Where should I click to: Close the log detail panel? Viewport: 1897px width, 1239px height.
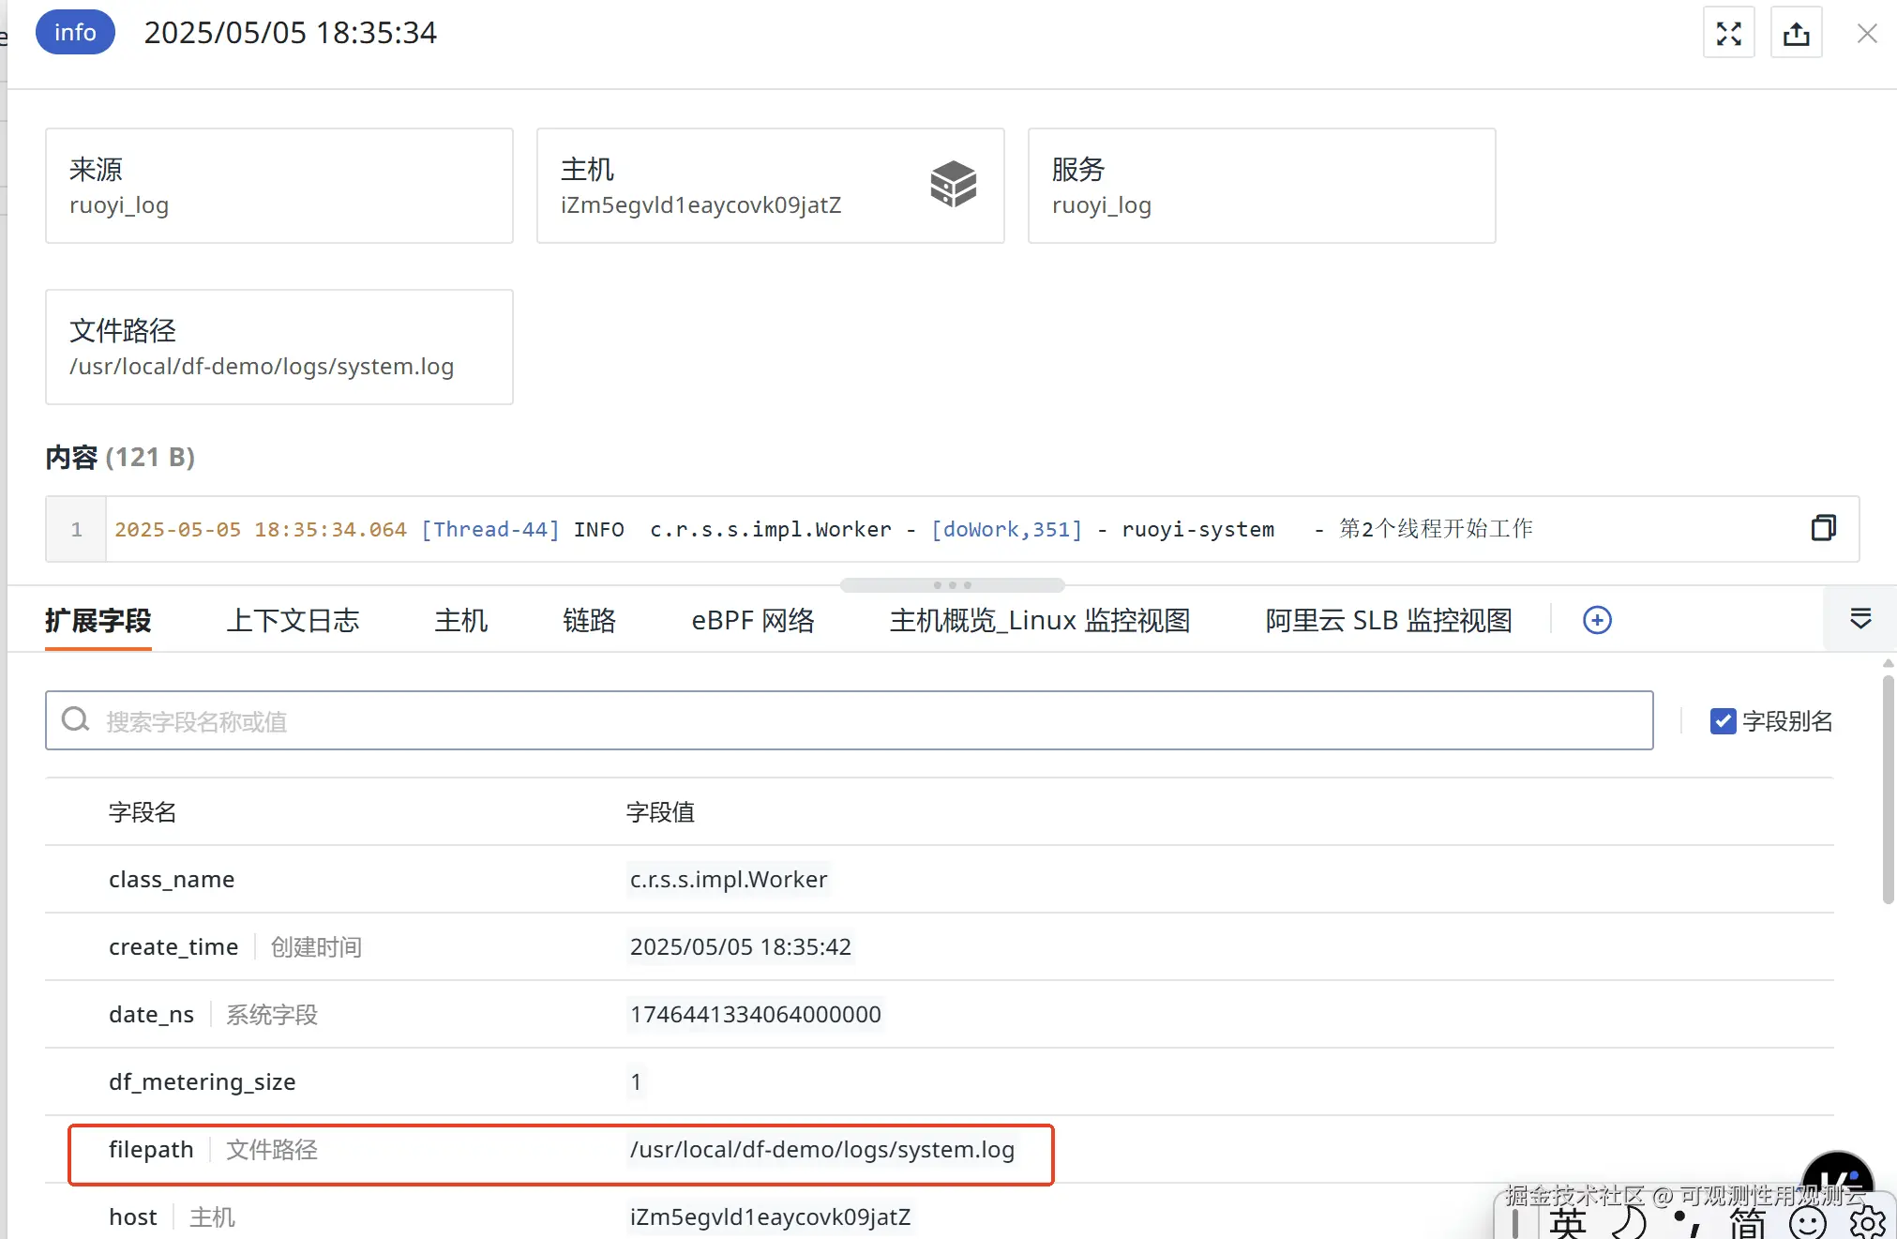pyautogui.click(x=1866, y=34)
